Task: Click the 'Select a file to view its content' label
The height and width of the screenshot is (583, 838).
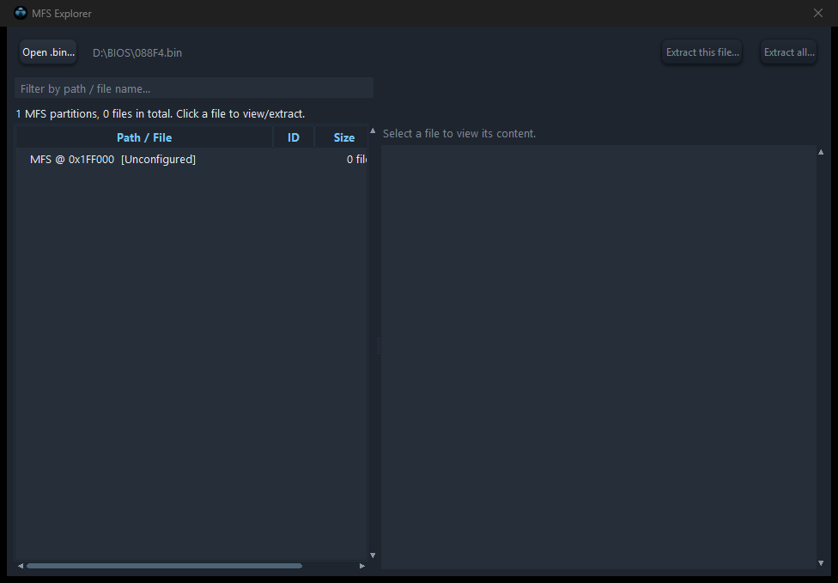Action: point(459,134)
